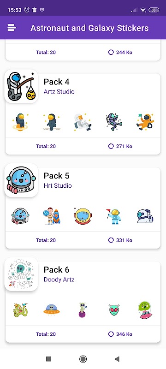Select the white floating astronaut sticker in Pack 4
This screenshot has height=369, width=166.
pos(83,122)
